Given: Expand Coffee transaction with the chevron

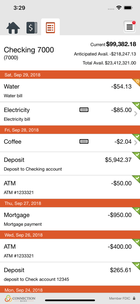Looking at the screenshot, I should 135,143.
